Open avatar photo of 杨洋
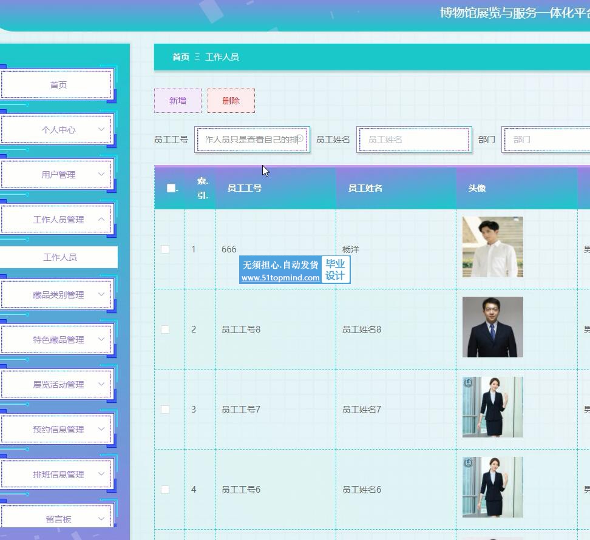The image size is (590, 540). [492, 247]
